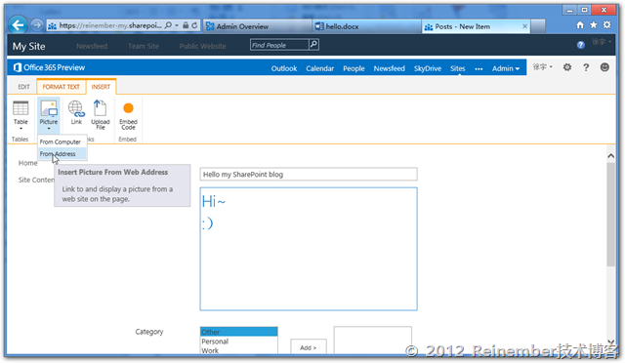Switch to the FORMAT TEXT ribbon tab
This screenshot has width=625, height=363.
tap(61, 87)
